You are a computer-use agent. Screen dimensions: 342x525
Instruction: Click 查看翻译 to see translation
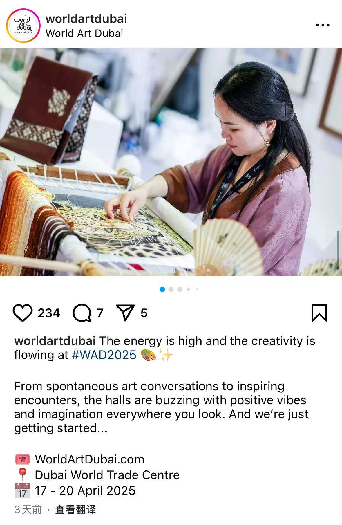click(75, 509)
